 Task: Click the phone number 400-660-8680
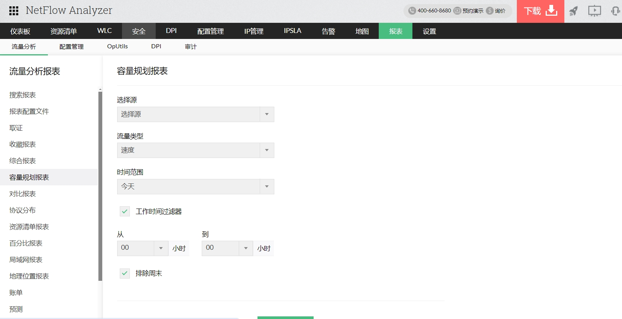coord(430,11)
